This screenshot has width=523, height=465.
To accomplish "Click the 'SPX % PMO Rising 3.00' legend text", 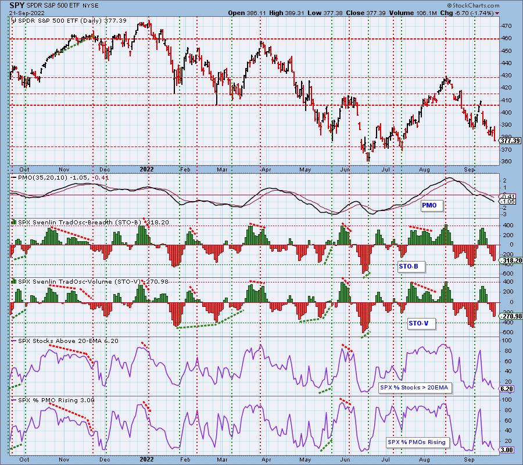I will (56, 400).
